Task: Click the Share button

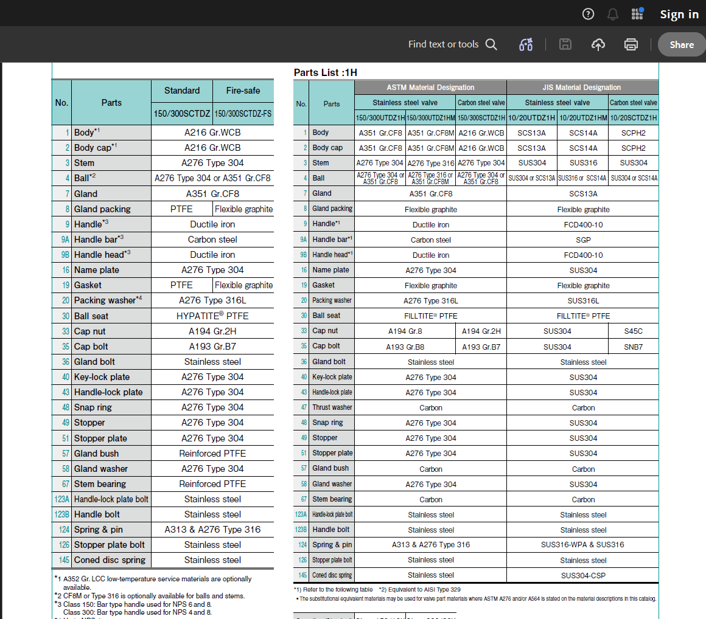Action: coord(682,44)
